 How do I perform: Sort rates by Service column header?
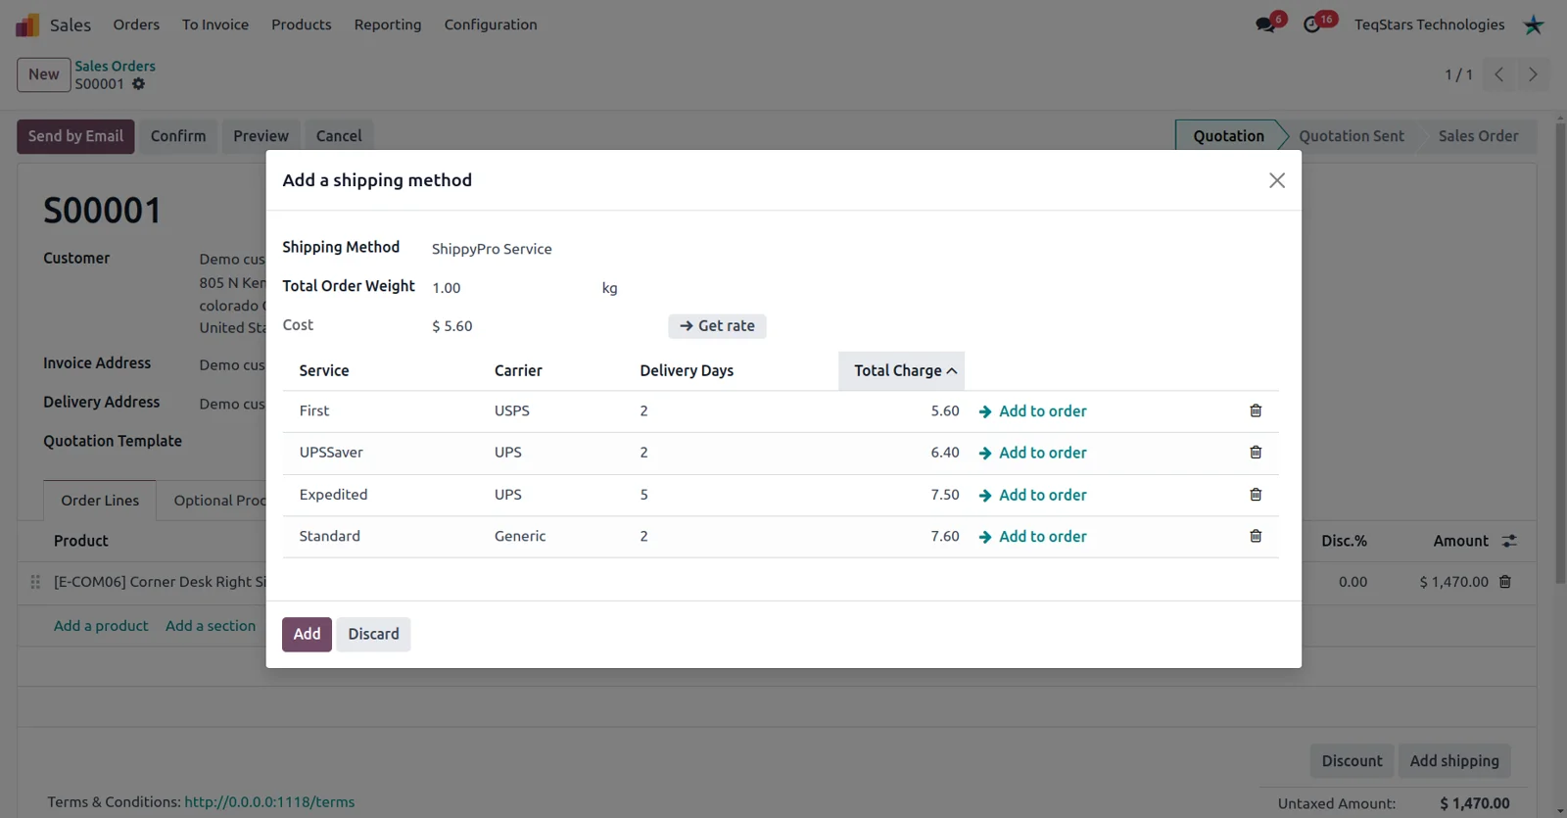[324, 370]
